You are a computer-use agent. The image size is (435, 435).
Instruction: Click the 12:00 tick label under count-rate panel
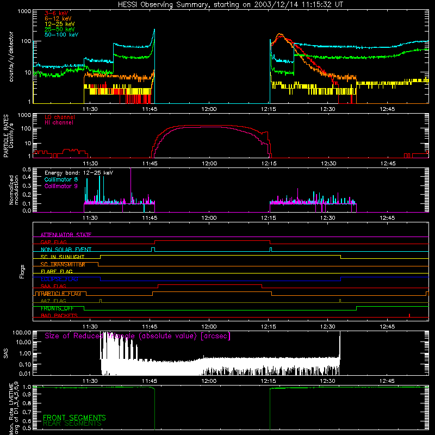pyautogui.click(x=209, y=109)
